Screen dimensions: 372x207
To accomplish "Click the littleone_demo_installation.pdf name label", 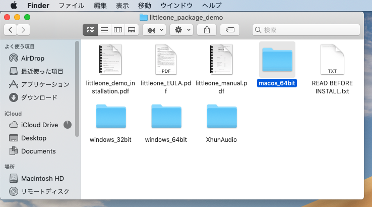I will [110, 87].
